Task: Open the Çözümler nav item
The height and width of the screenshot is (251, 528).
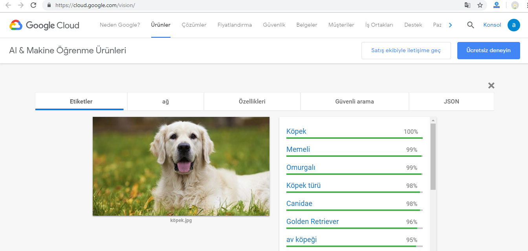Action: [194, 25]
